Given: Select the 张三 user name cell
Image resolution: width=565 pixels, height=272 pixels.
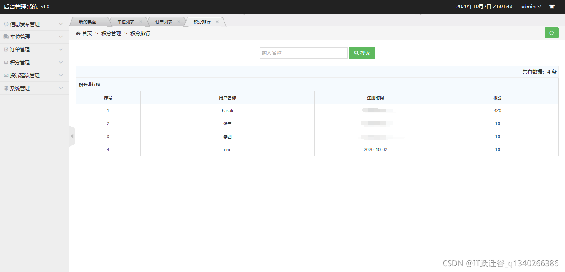Looking at the screenshot, I should pyautogui.click(x=228, y=123).
